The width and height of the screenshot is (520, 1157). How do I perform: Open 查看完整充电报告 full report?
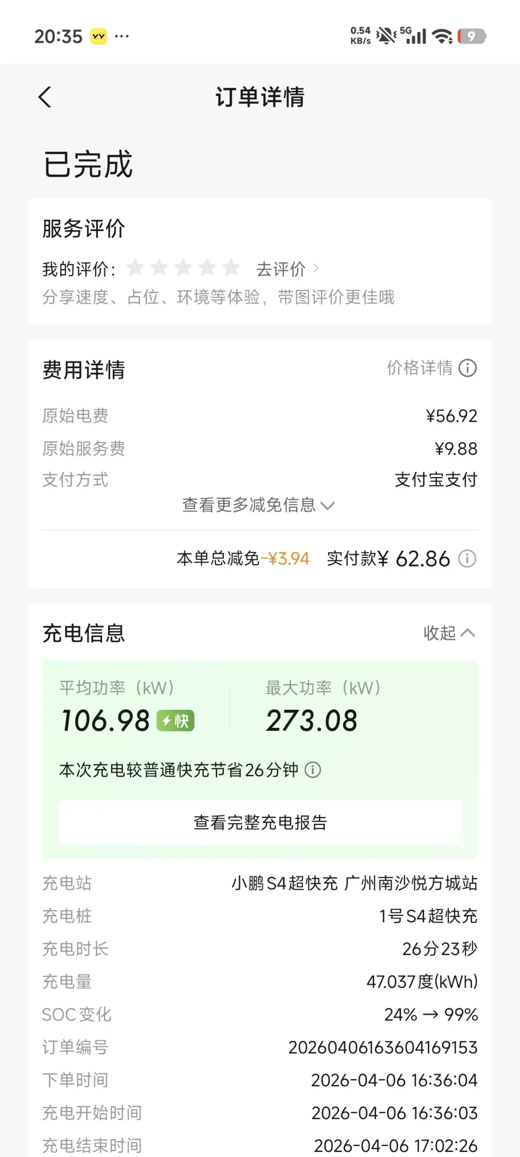click(x=260, y=822)
